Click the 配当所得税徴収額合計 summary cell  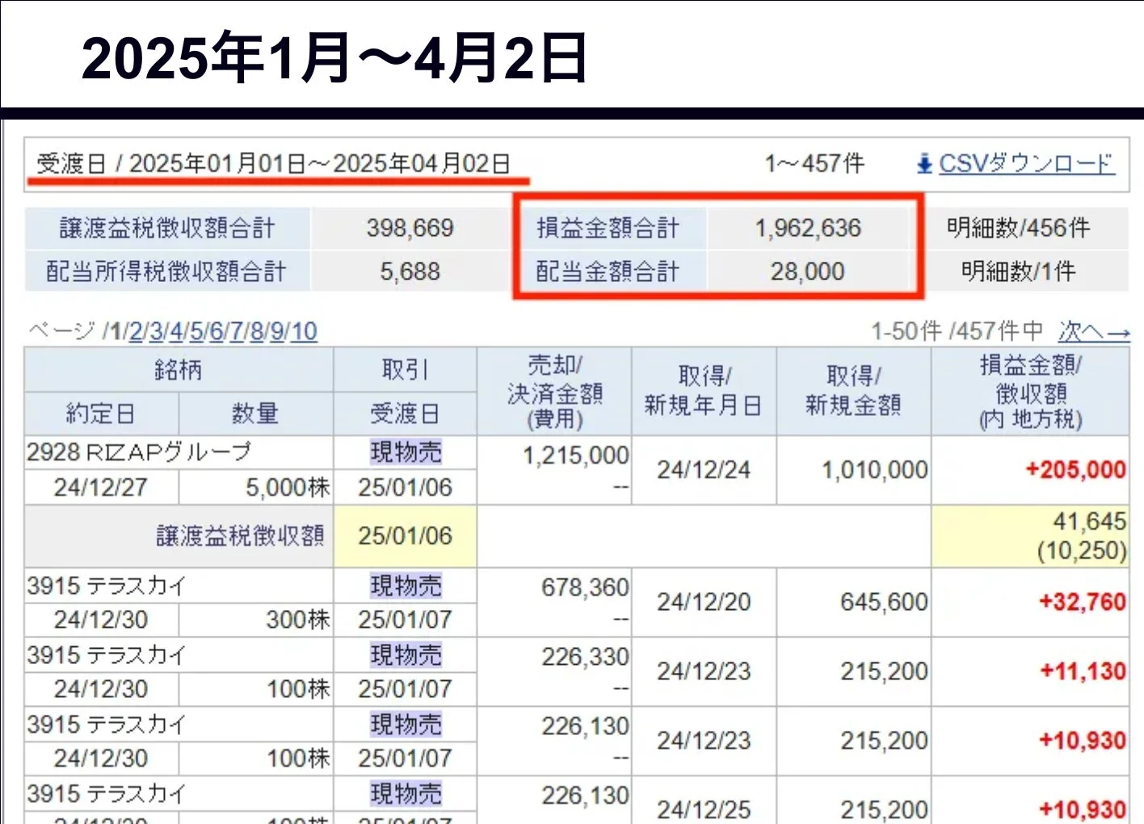167,271
